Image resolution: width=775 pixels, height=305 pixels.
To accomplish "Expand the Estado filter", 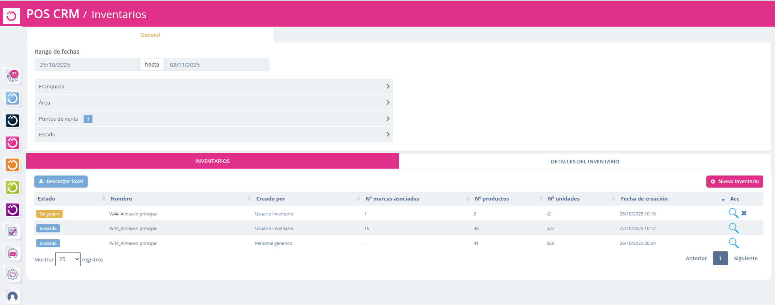I will point(213,134).
